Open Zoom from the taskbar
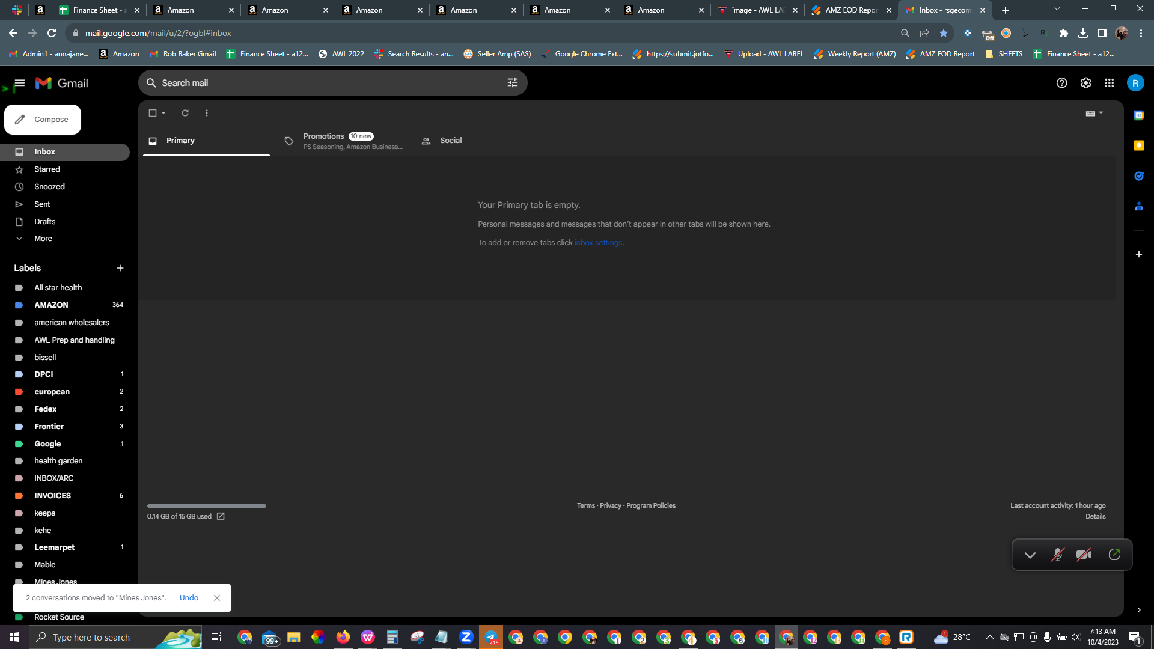Viewport: 1154px width, 649px height. pos(466,637)
